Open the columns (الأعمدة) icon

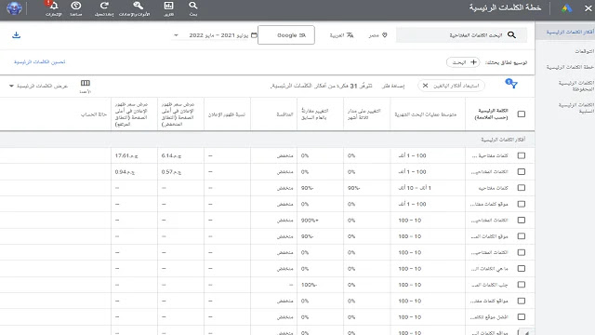[85, 83]
